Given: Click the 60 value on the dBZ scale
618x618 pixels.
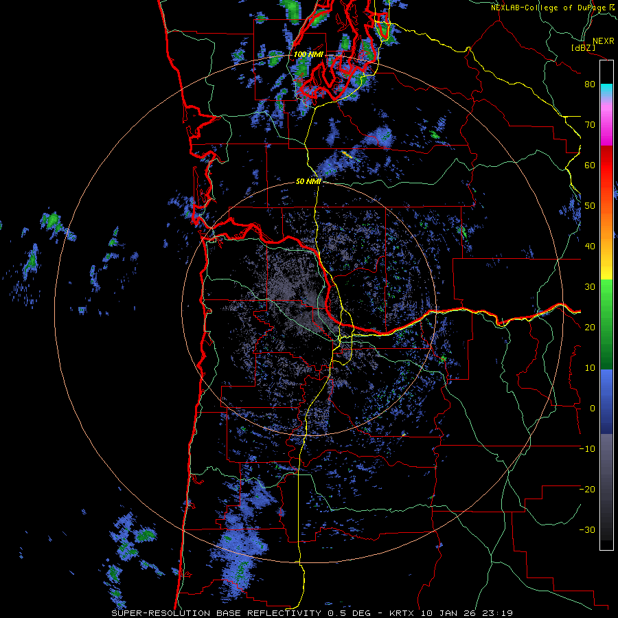Looking at the screenshot, I should pyautogui.click(x=590, y=165).
